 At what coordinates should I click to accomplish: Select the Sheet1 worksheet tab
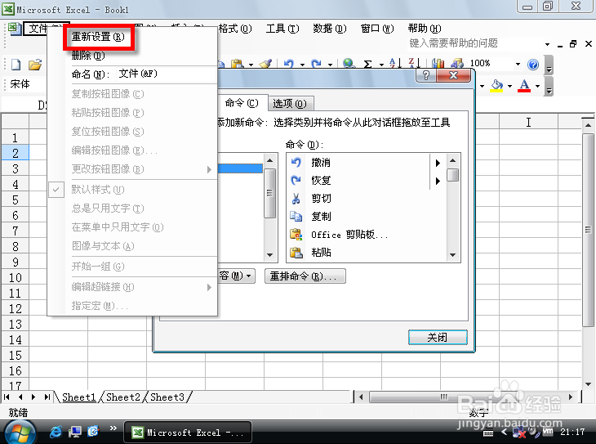point(78,397)
